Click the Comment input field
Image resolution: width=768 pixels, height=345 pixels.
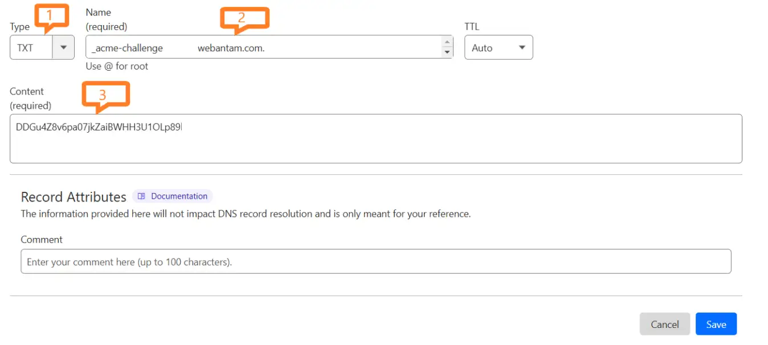(x=376, y=261)
